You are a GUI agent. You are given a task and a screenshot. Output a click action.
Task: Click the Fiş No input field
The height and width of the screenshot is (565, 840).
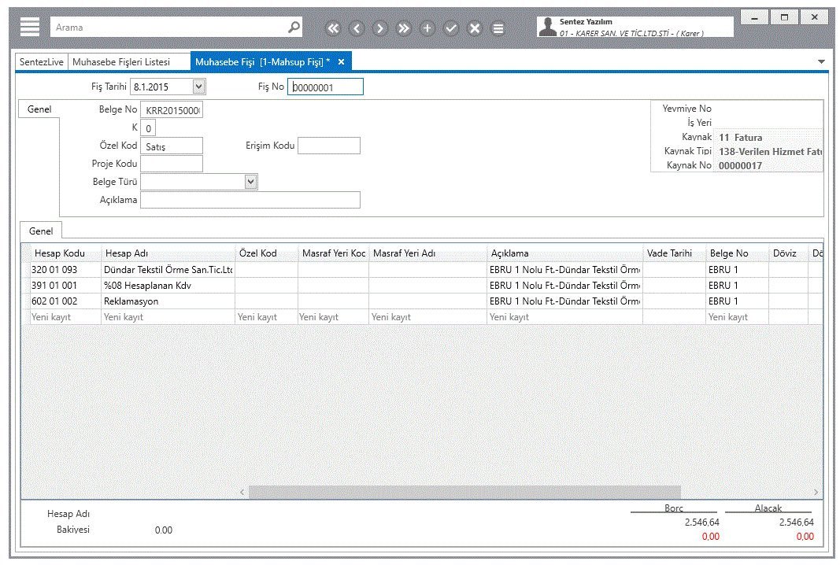click(x=325, y=87)
